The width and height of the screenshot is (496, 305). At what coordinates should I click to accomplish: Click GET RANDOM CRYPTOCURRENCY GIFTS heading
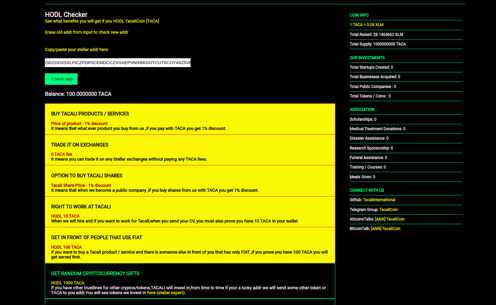[95, 273]
